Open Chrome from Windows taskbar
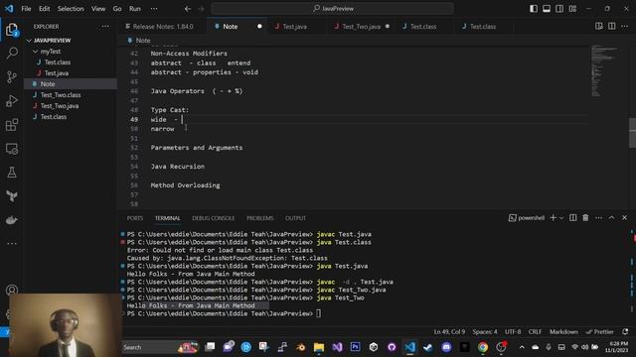Image resolution: width=636 pixels, height=357 pixels. tap(483, 347)
